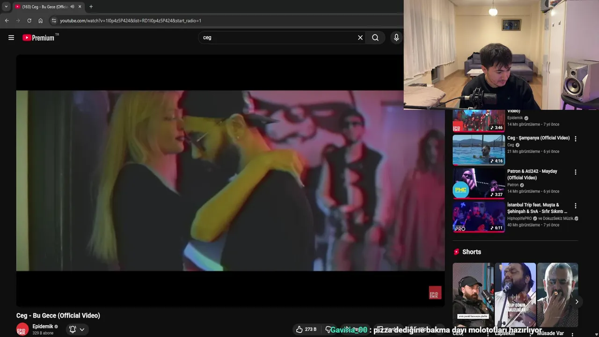Viewport: 599px width, 337px height.
Task: Open Ceg - Şampanya thumbnail
Action: (479, 150)
